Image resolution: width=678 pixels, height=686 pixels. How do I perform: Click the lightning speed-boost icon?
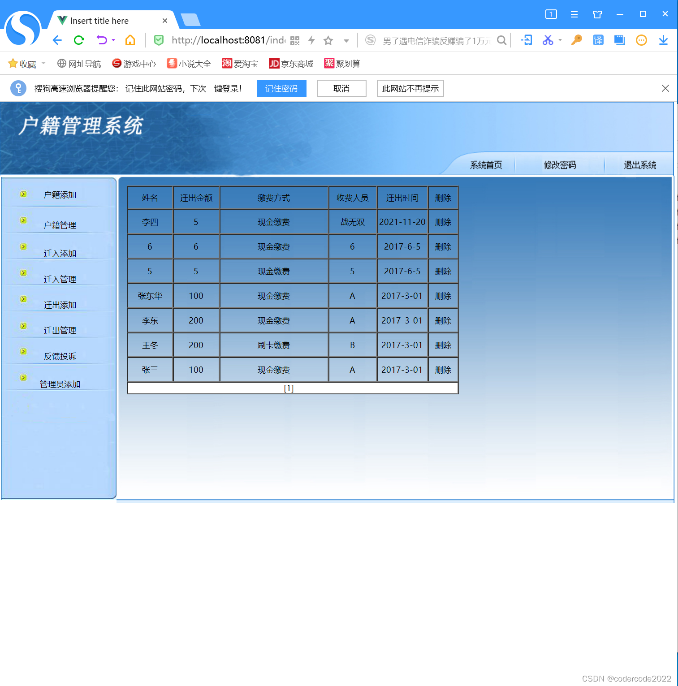(311, 40)
